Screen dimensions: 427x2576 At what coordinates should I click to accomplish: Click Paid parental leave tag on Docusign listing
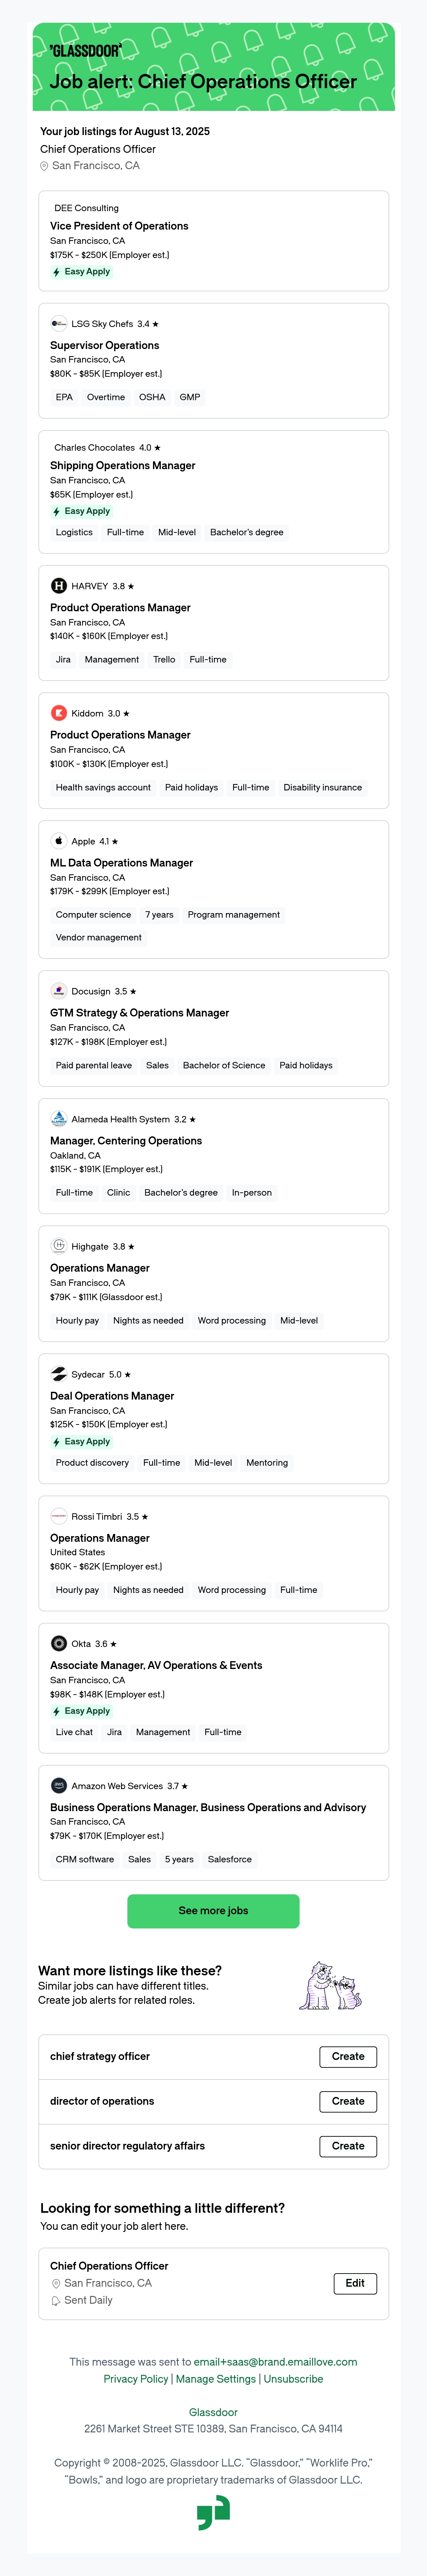(x=94, y=1065)
